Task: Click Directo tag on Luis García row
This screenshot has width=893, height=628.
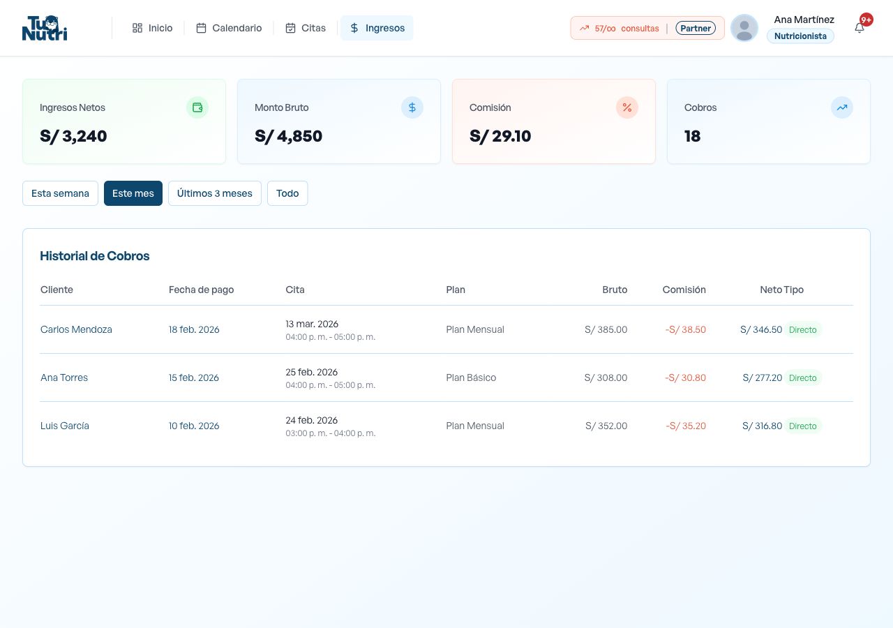Action: pos(802,426)
